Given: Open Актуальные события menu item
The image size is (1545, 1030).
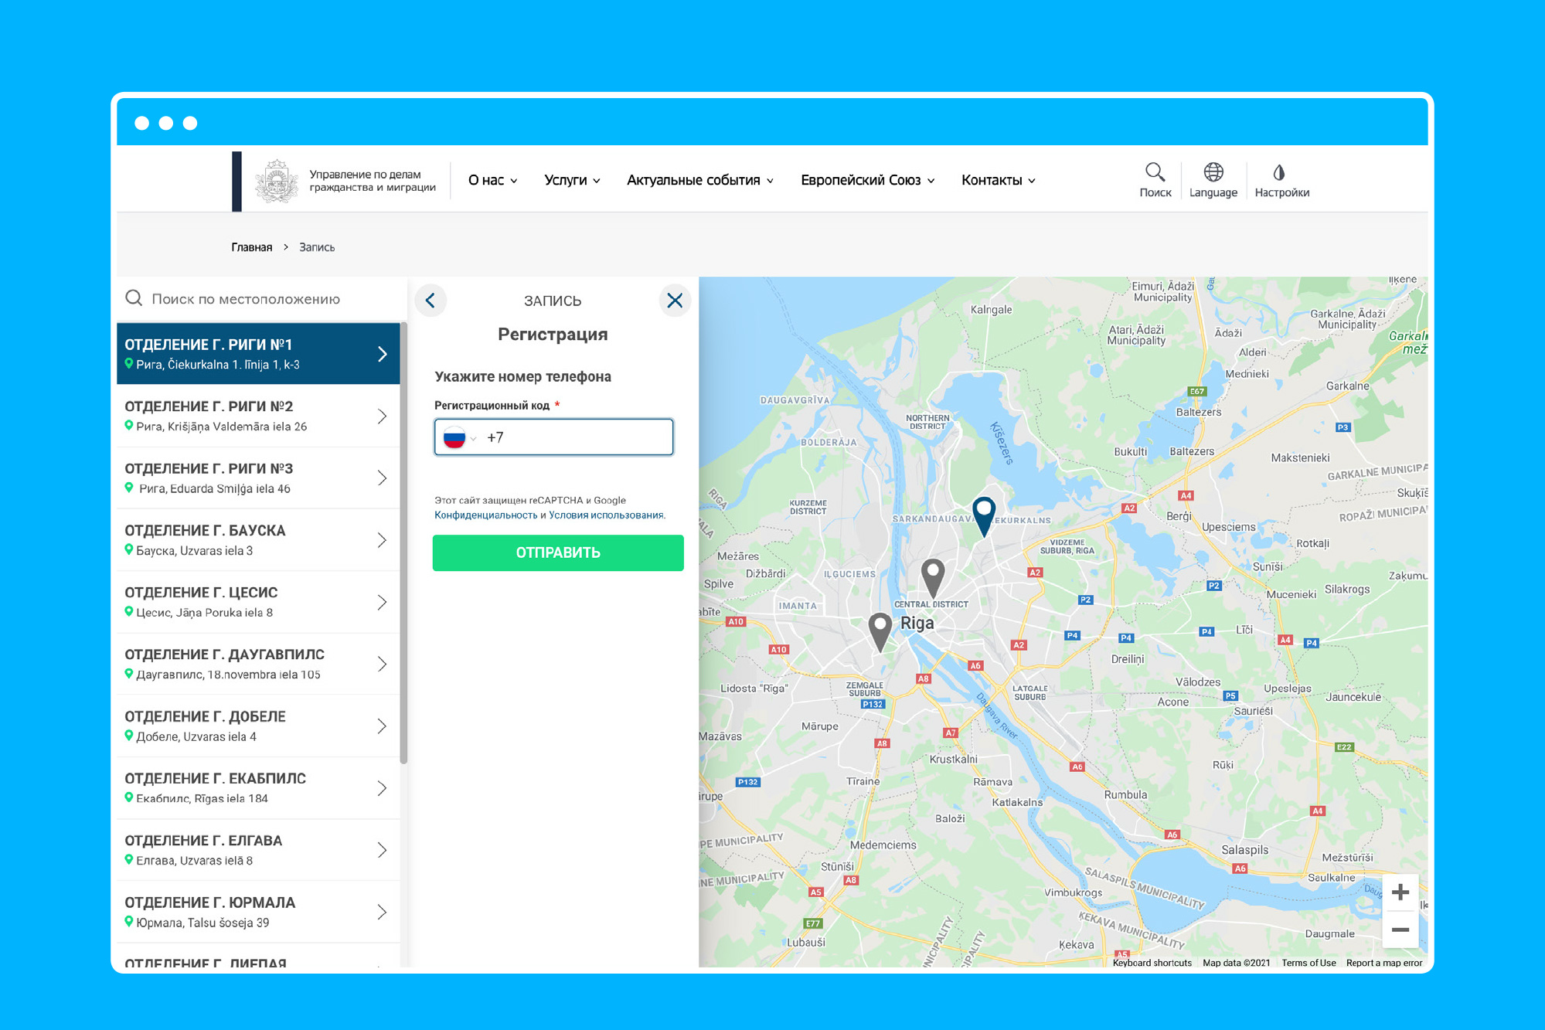Looking at the screenshot, I should pos(699,180).
